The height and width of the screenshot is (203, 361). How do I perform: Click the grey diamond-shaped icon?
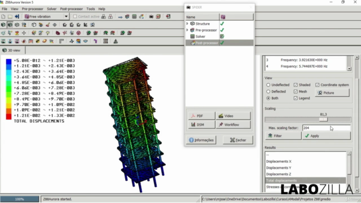tap(55, 25)
